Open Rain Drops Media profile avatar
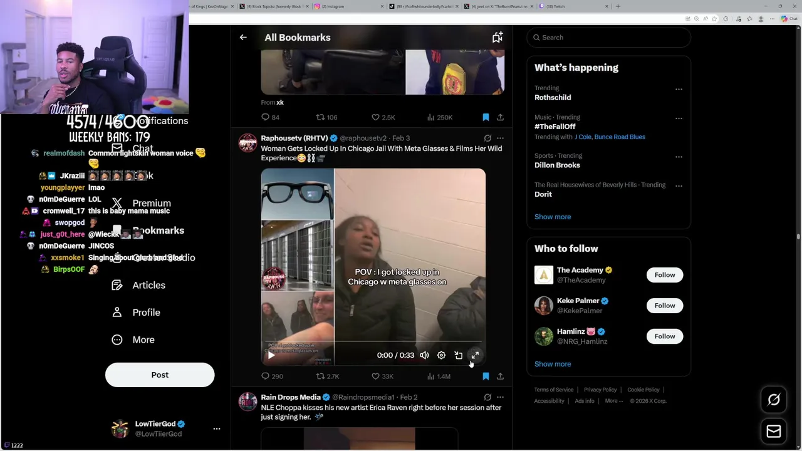Viewport: 802px width, 451px height. (x=247, y=402)
